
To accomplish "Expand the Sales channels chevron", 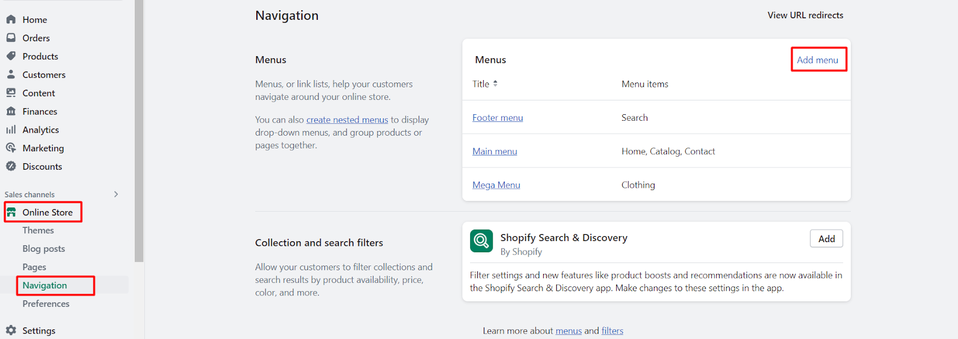I will (x=116, y=194).
